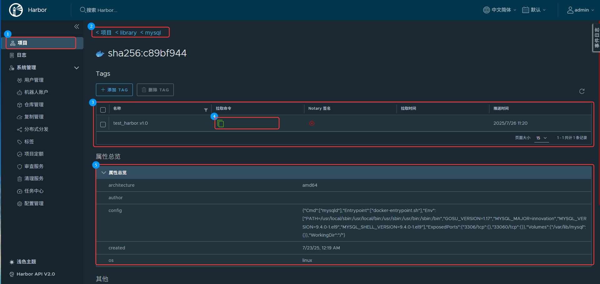This screenshot has width=600, height=284.
Task: Click the globe language icon
Action: tap(486, 10)
